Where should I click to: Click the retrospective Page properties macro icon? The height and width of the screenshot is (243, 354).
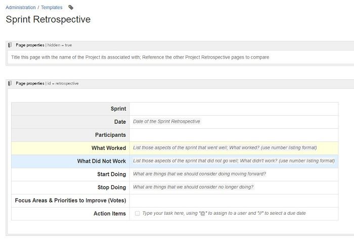pyautogui.click(x=10, y=83)
